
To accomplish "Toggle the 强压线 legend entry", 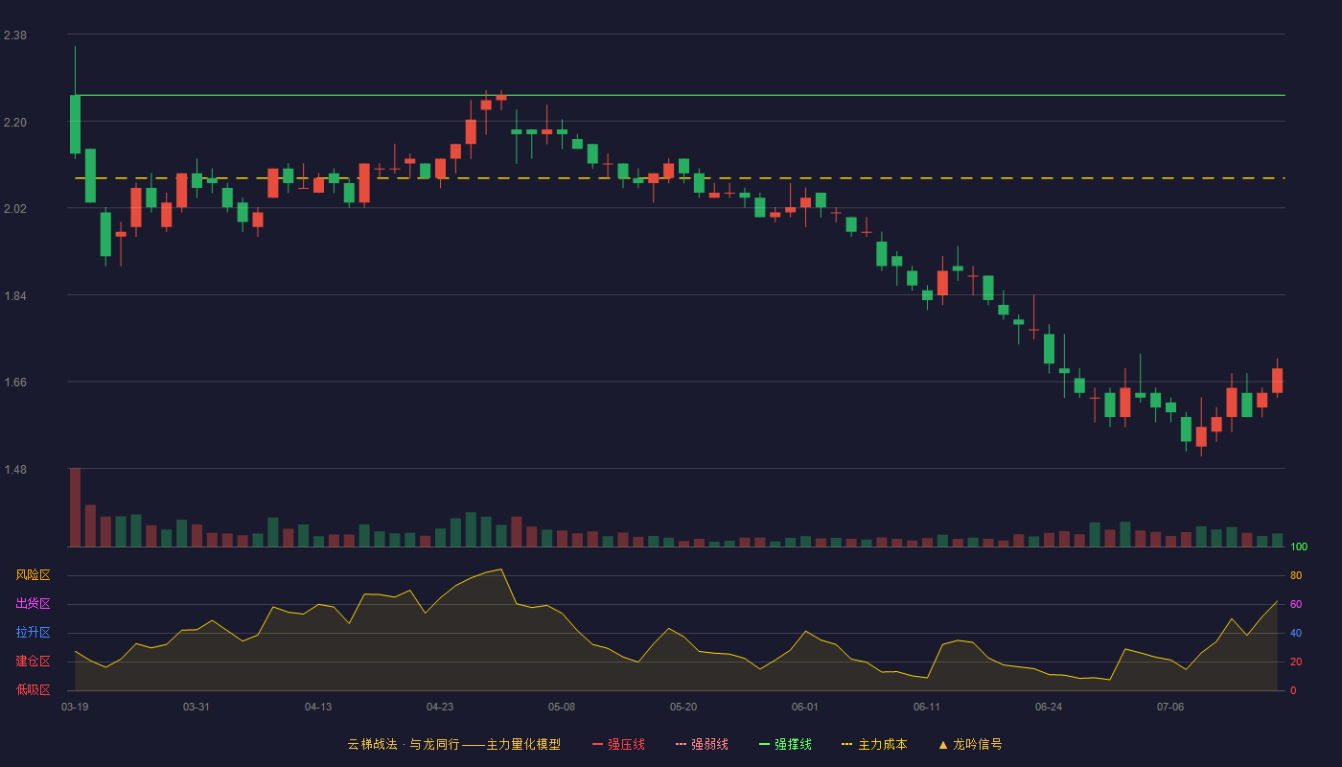I will pyautogui.click(x=618, y=744).
